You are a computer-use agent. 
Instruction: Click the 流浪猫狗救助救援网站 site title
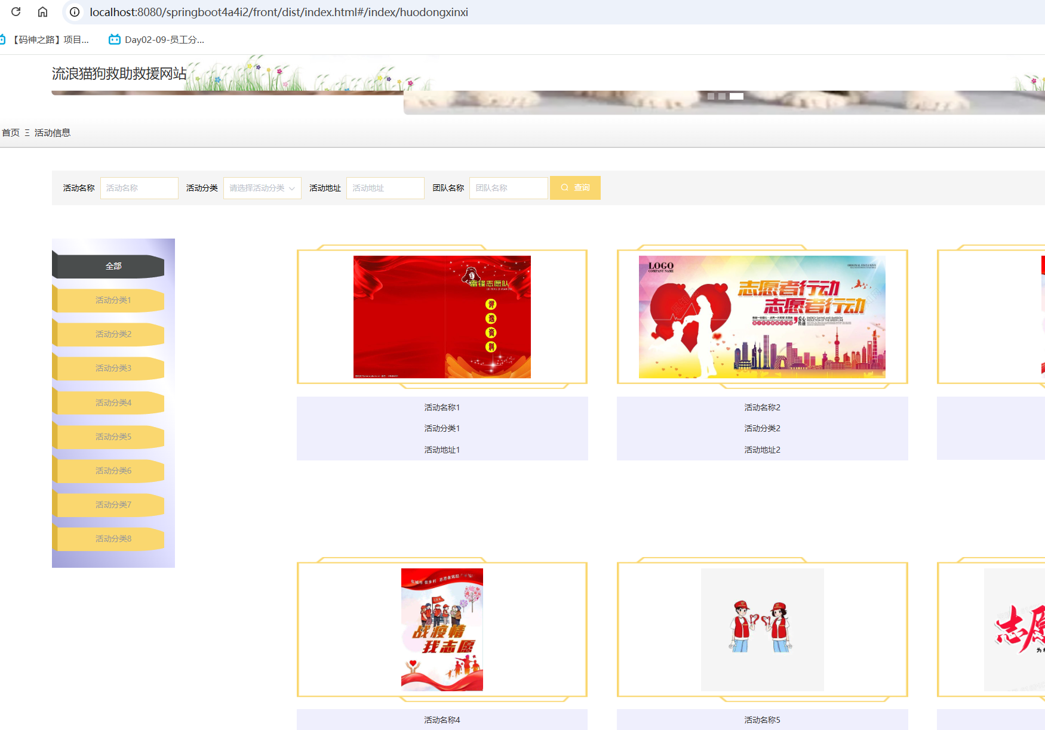[119, 73]
